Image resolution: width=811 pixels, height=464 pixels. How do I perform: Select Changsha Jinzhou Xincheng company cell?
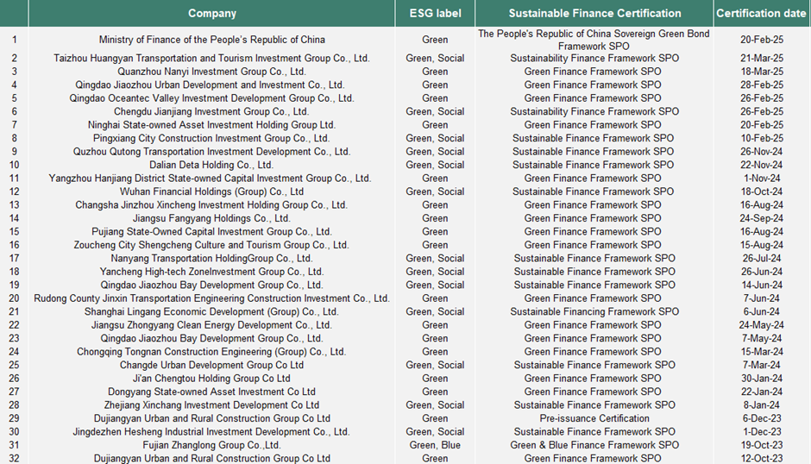[x=211, y=205]
